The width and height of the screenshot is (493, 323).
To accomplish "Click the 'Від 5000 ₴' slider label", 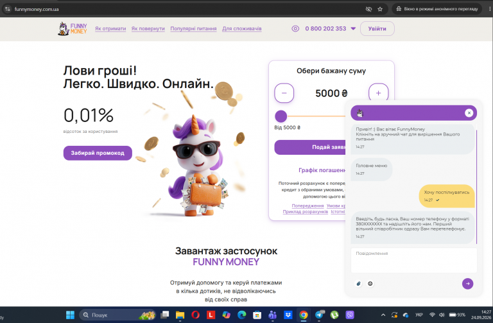I will point(287,128).
